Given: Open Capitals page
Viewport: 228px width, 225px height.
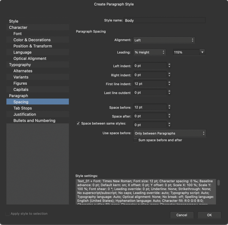Looking at the screenshot, I should pyautogui.click(x=38, y=89).
